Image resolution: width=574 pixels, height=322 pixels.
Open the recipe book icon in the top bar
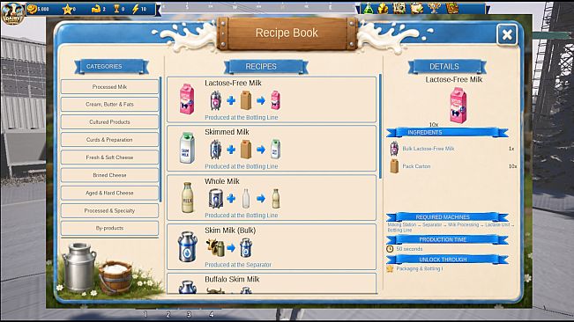[452, 9]
